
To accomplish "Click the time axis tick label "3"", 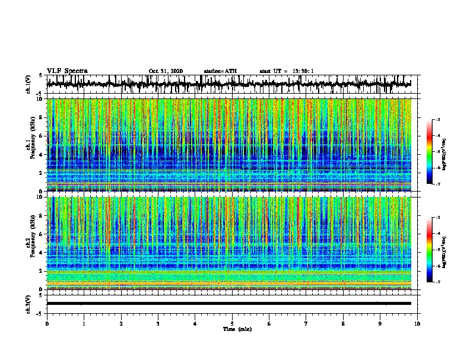I will (x=158, y=324).
